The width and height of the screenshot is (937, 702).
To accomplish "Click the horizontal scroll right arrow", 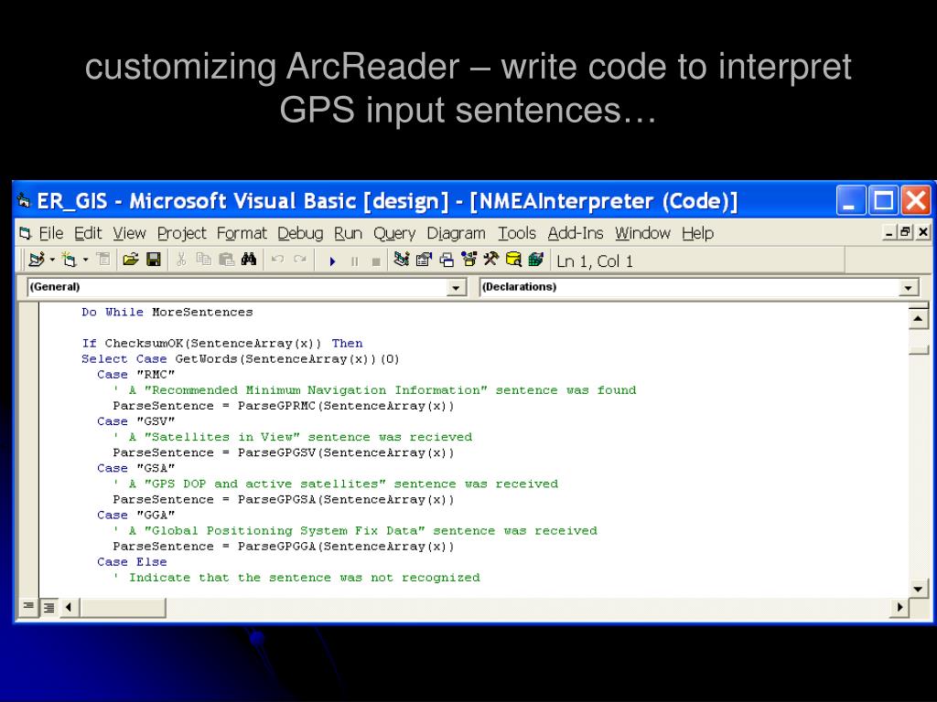I will pyautogui.click(x=900, y=608).
